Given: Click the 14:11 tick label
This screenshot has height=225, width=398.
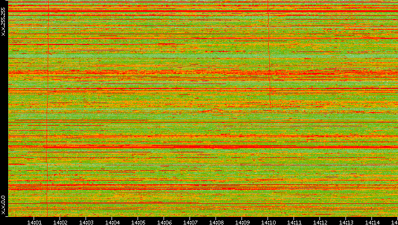Looking at the screenshot, I should 294,222.
